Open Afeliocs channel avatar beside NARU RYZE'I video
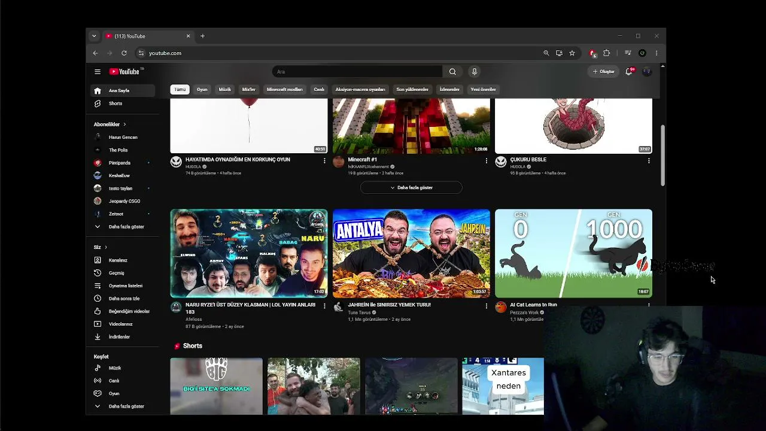766x431 pixels. pyautogui.click(x=176, y=307)
